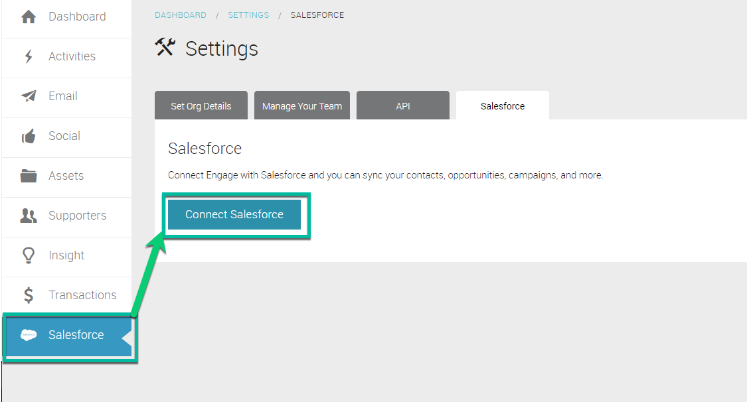Click the Email paper plane icon
Screen dimensions: 747x402
[x=29, y=96]
